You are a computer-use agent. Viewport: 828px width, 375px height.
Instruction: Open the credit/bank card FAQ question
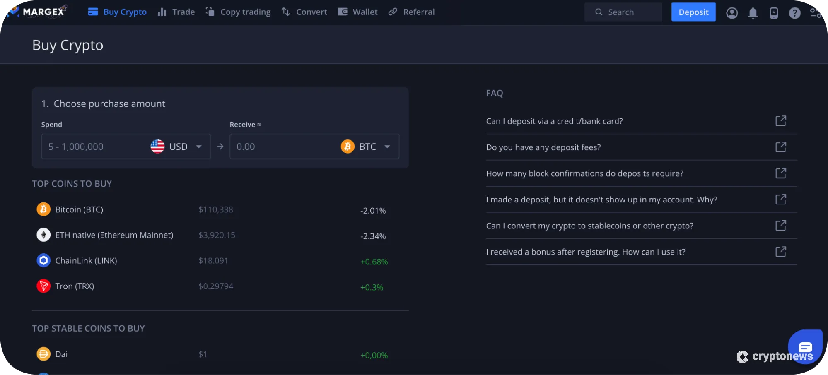[554, 121]
